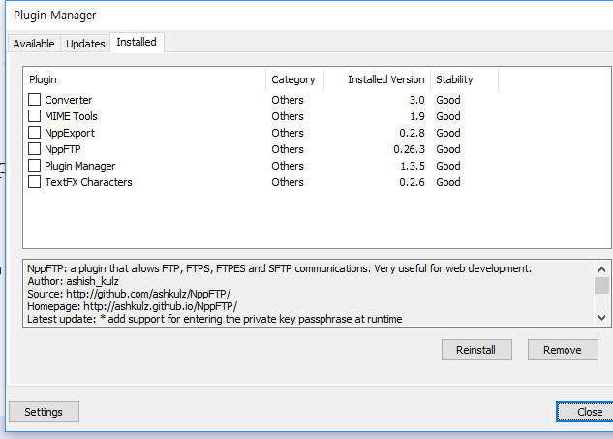The height and width of the screenshot is (439, 613).
Task: Click the Remove button
Action: coord(563,350)
